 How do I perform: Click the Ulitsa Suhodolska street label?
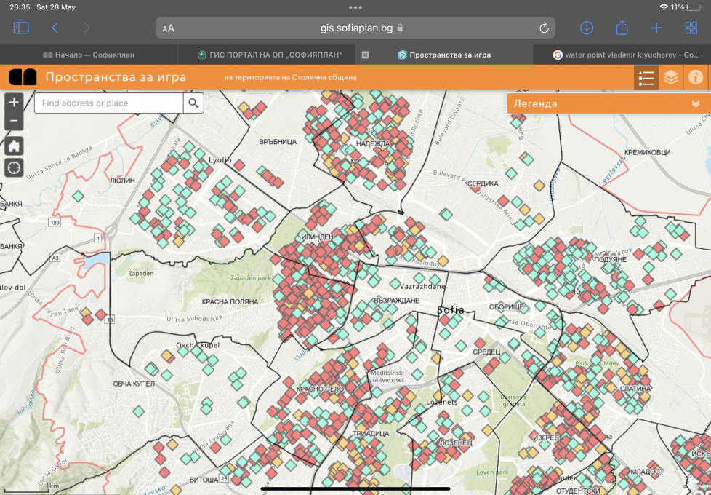click(x=194, y=318)
